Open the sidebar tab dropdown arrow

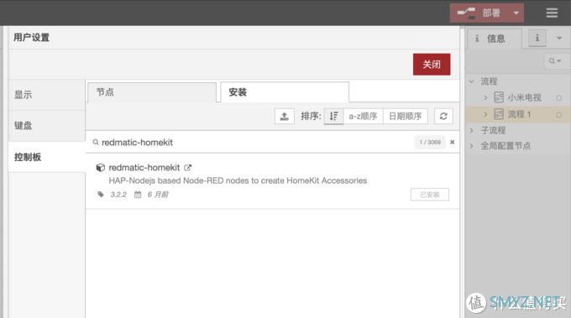[x=559, y=38]
